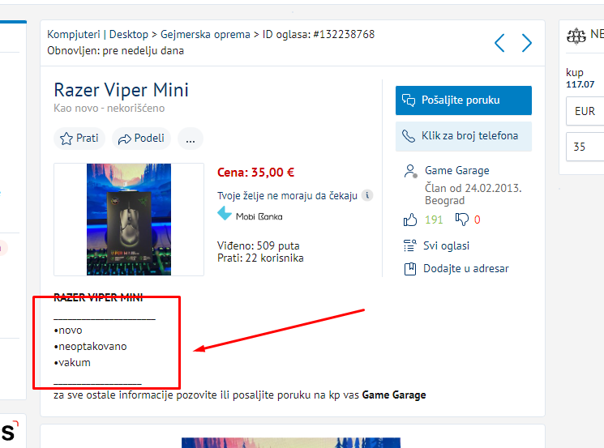Open the Razer Viper Mini product thumbnail
Viewport: 604px width, 448px height.
[x=129, y=220]
